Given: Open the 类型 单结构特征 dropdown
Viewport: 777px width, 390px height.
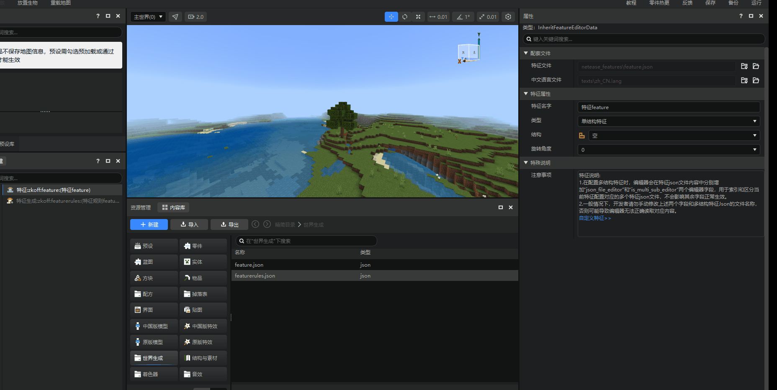Looking at the screenshot, I should [669, 121].
